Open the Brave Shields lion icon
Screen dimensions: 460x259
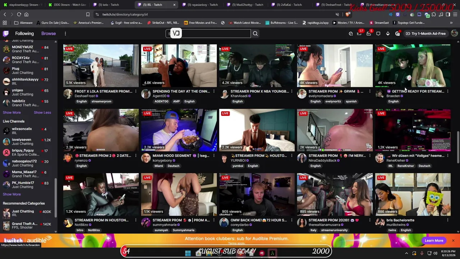(x=348, y=14)
